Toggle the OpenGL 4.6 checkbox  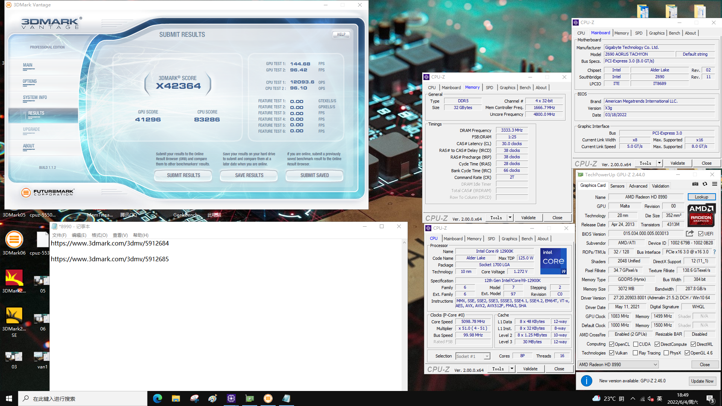coord(687,353)
